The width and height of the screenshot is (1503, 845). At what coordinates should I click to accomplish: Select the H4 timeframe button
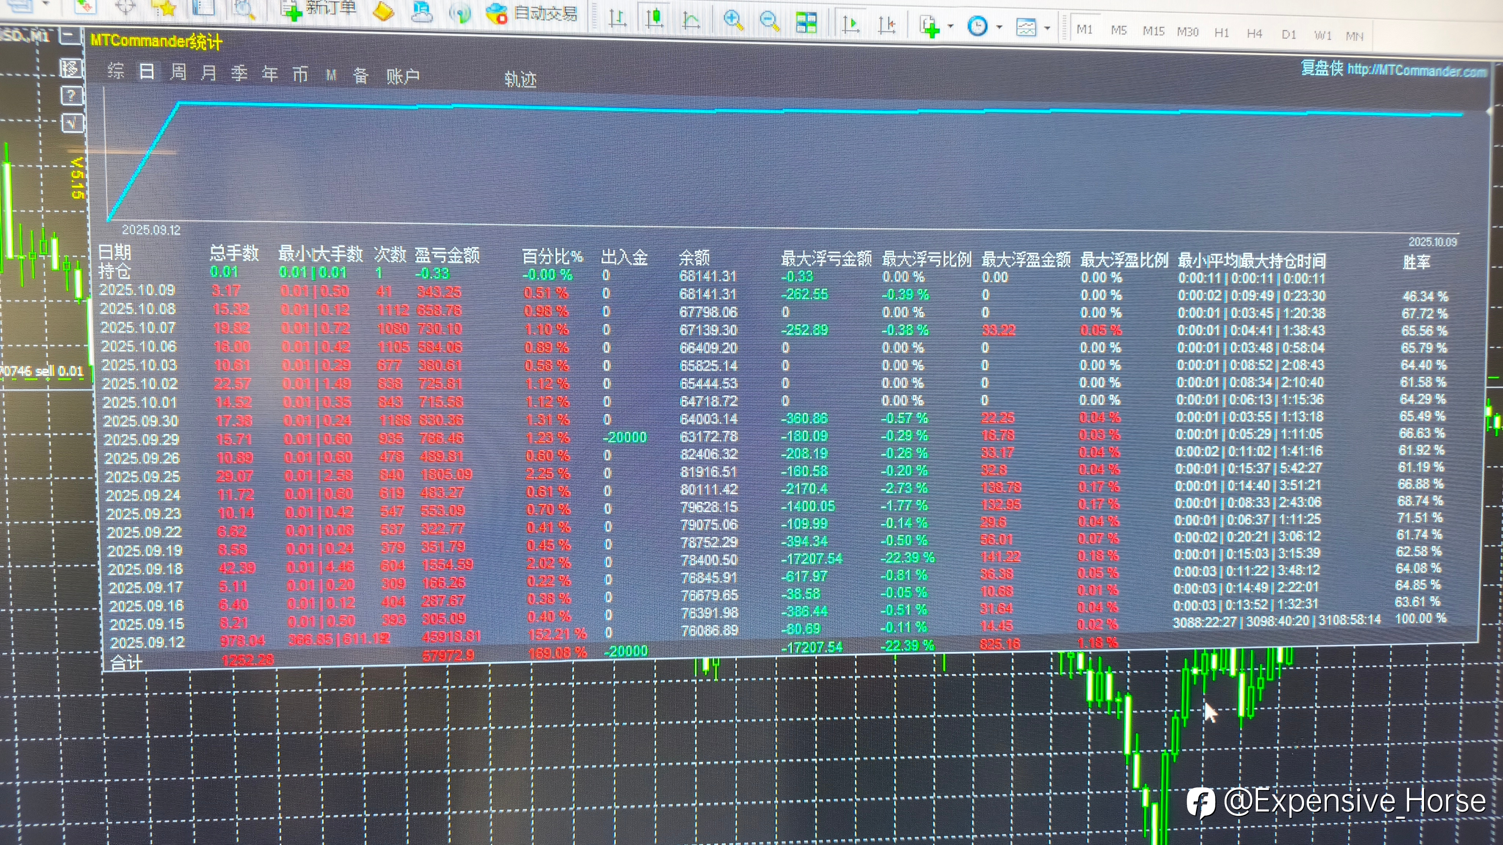click(1254, 33)
